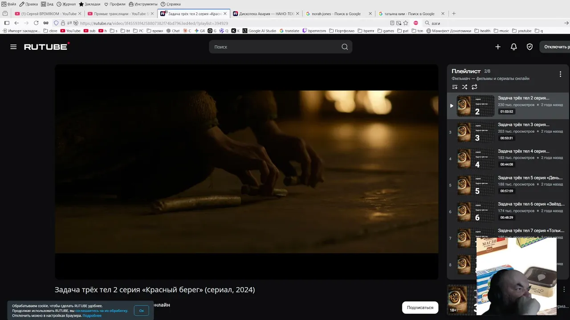Open the cookie notice 'Подробнее' link

92,316
